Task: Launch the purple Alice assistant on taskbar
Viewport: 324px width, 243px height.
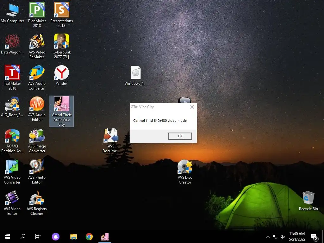Action: (56, 237)
